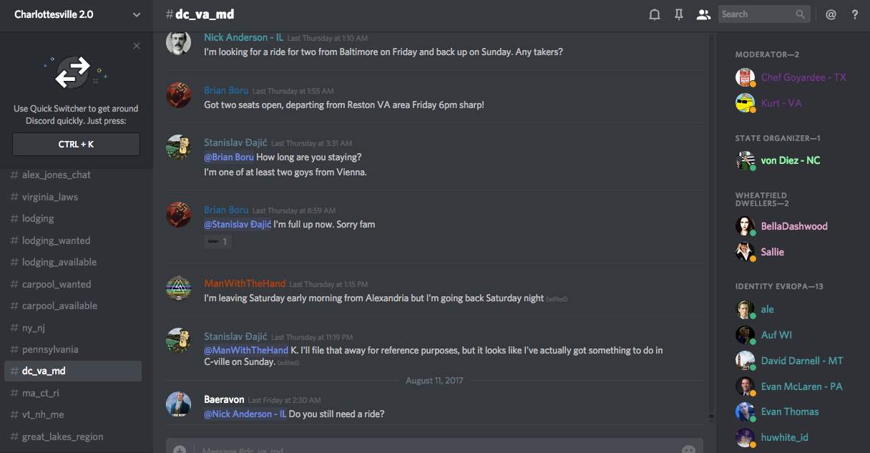The image size is (870, 453).
Task: Click the emoji picker in message box
Action: pyautogui.click(x=688, y=450)
